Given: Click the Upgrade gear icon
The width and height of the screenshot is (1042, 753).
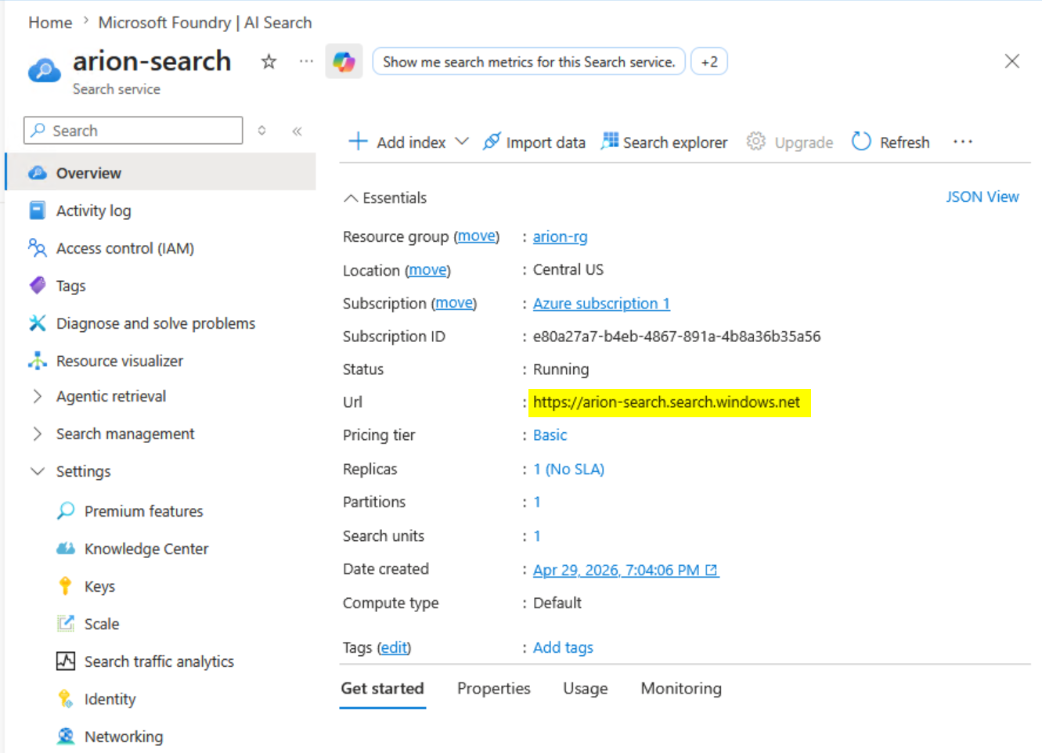Looking at the screenshot, I should click(x=755, y=142).
